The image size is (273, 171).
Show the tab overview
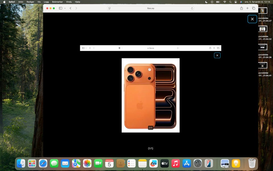[x=254, y=8]
